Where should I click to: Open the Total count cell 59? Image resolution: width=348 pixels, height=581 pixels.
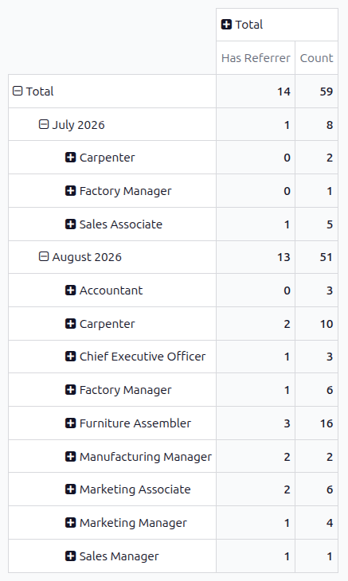(316, 92)
